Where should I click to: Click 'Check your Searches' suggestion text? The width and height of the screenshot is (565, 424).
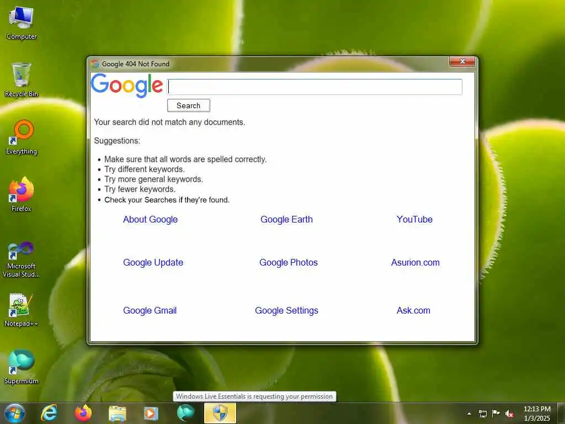pos(167,200)
